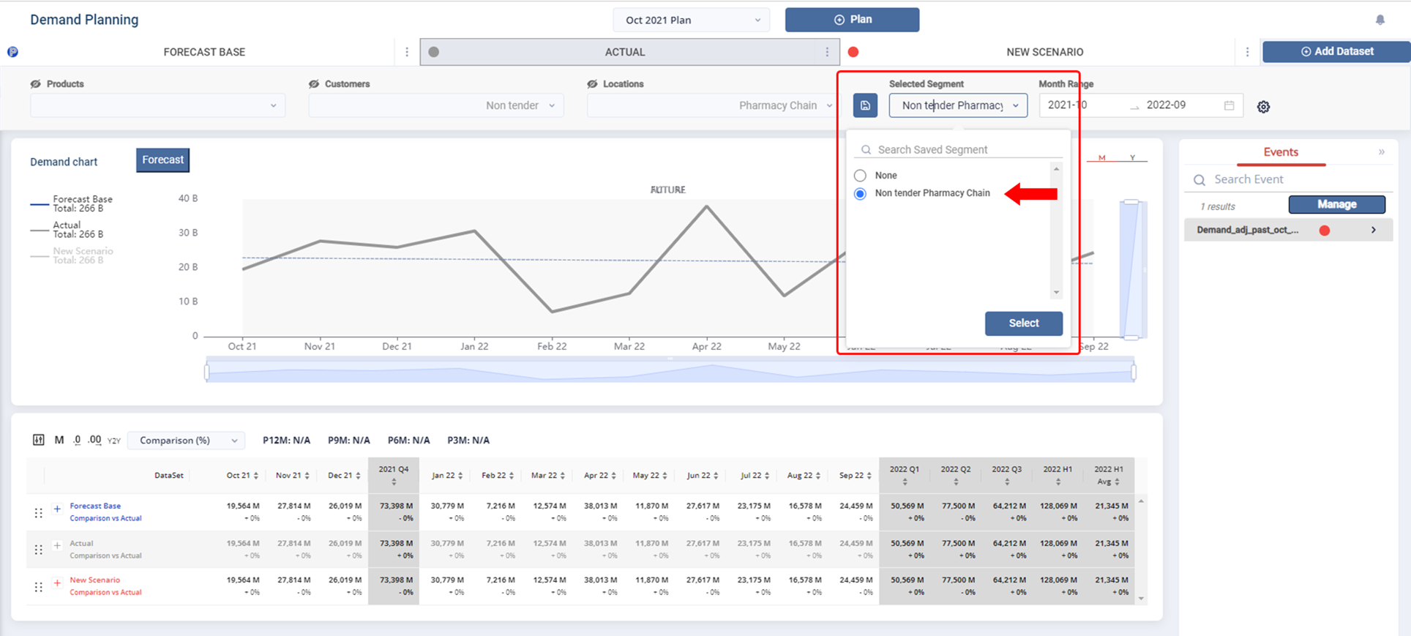This screenshot has height=636, width=1411.
Task: Click the Select button
Action: 1023,323
